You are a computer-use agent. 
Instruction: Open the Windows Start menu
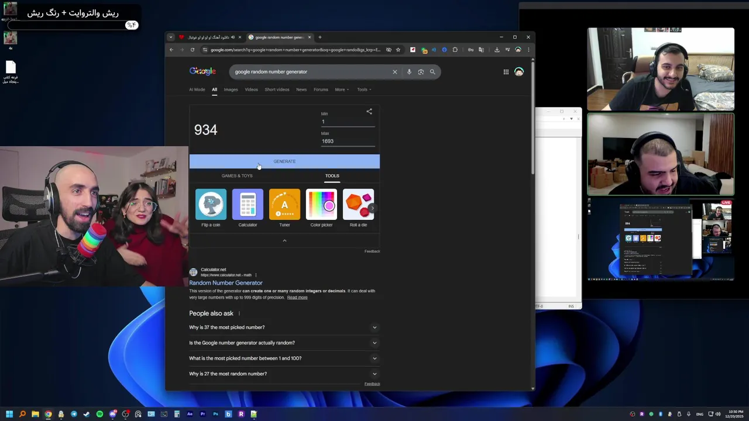pyautogui.click(x=9, y=414)
